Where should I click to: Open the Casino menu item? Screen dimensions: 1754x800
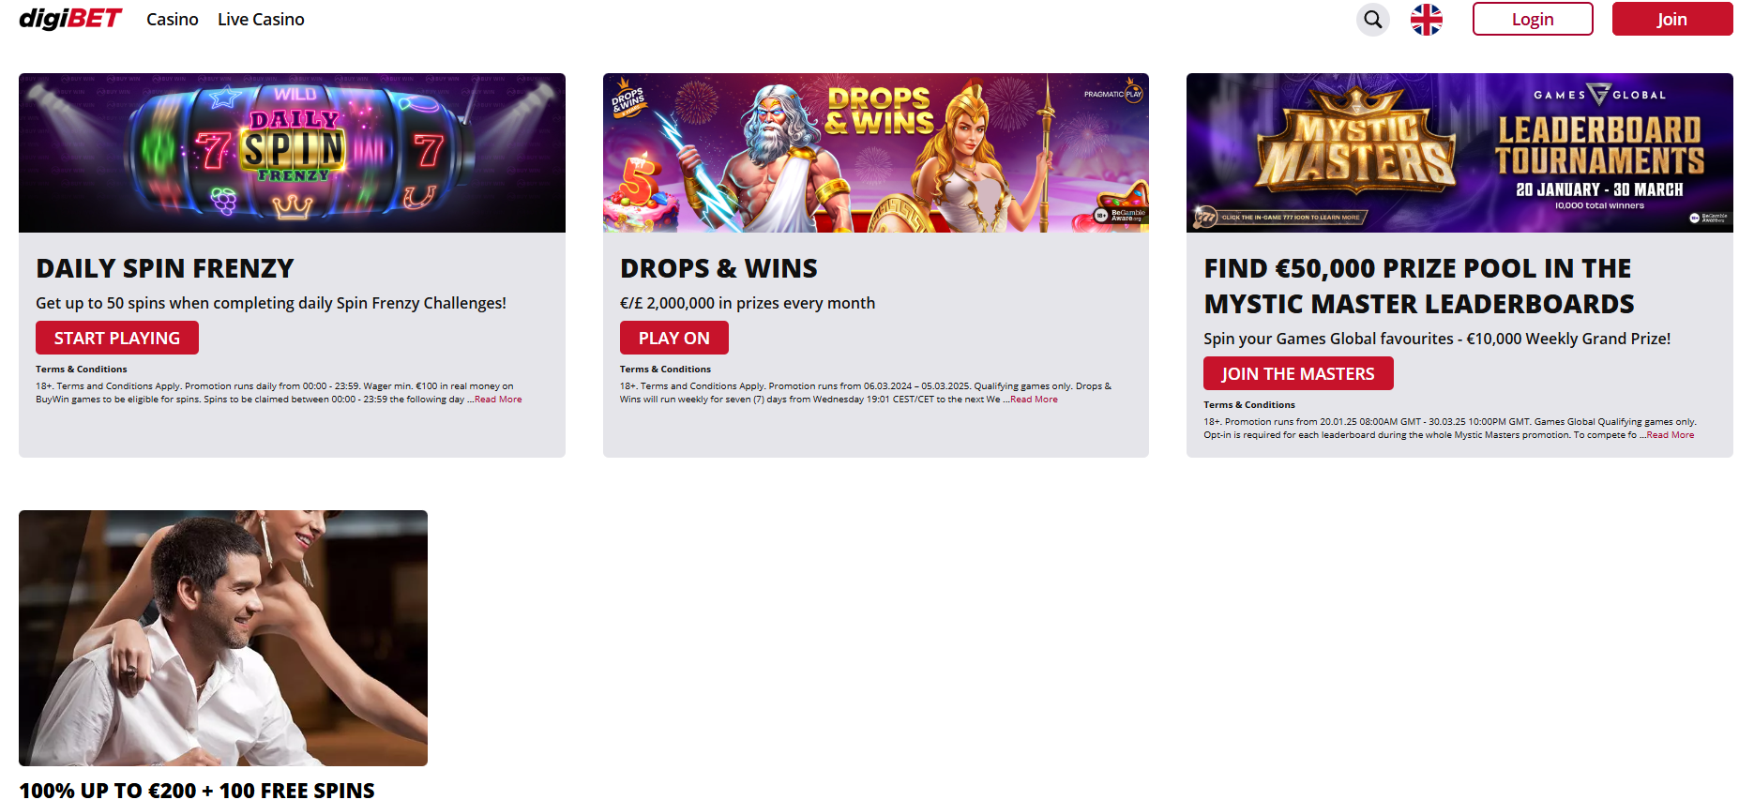pyautogui.click(x=173, y=20)
